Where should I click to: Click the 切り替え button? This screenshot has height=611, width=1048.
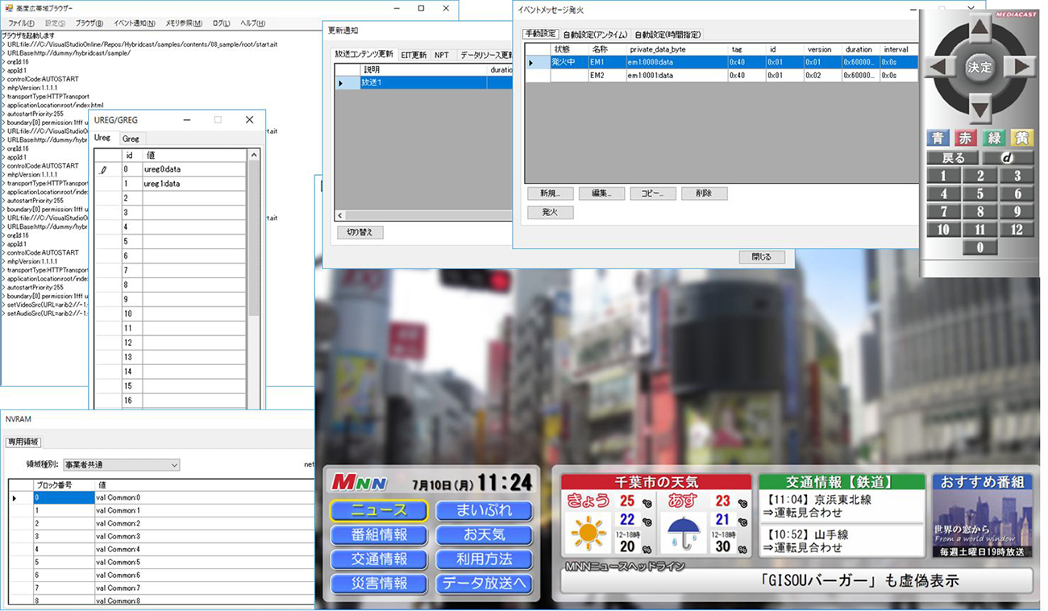point(360,233)
